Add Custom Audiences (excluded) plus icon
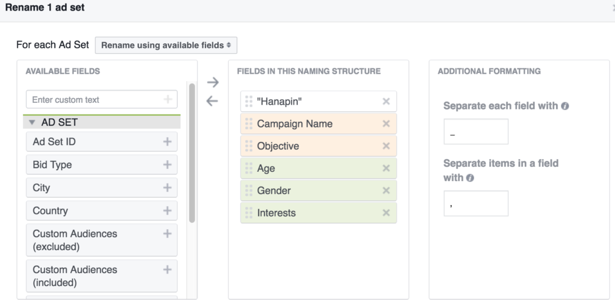Screen dimensions: 615x304 tap(167, 234)
